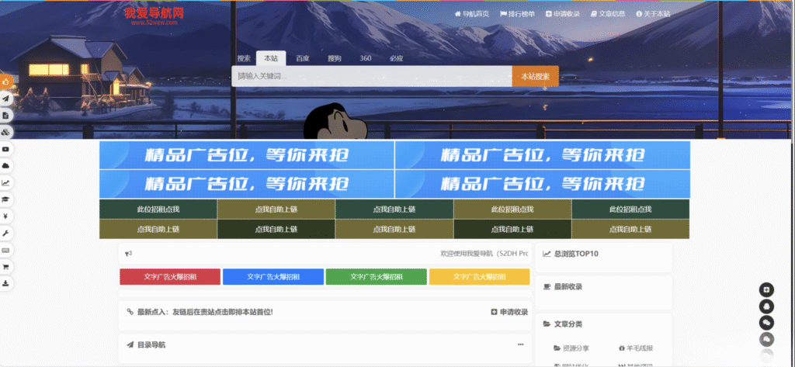This screenshot has width=795, height=367.
Task: Select the wrench tools sidebar icon
Action: 5,233
